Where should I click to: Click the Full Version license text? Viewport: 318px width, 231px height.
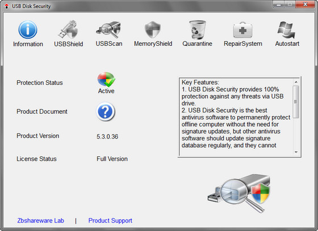coord(112,159)
